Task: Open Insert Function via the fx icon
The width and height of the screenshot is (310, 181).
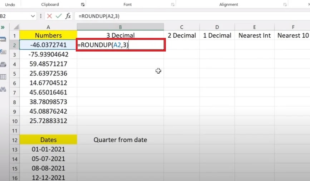Action: 68,16
